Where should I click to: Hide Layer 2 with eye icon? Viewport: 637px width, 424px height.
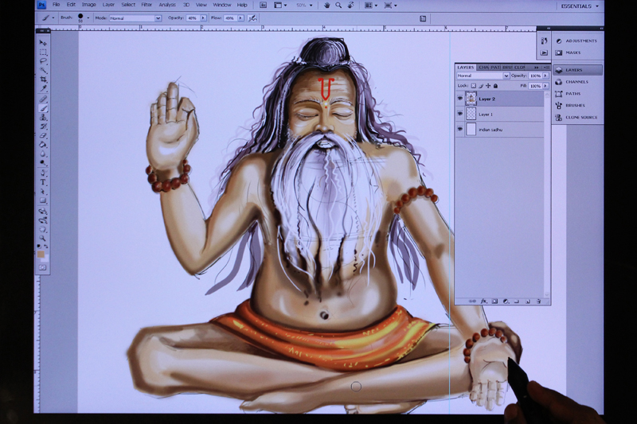tap(460, 99)
